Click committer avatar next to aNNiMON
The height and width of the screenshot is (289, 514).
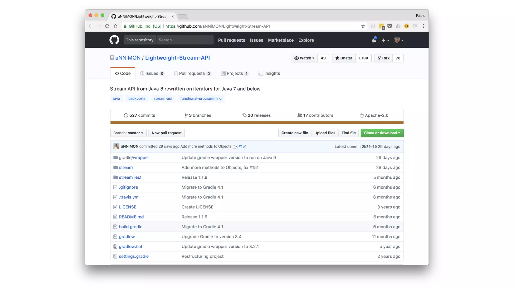(116, 146)
